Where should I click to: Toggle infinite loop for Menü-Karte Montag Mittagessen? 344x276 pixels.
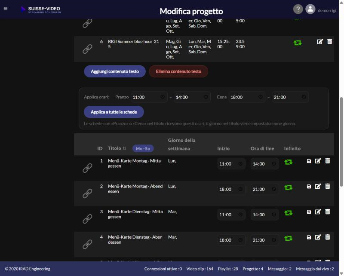(288, 162)
